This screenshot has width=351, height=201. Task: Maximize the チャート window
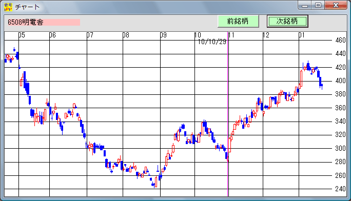point(318,5)
